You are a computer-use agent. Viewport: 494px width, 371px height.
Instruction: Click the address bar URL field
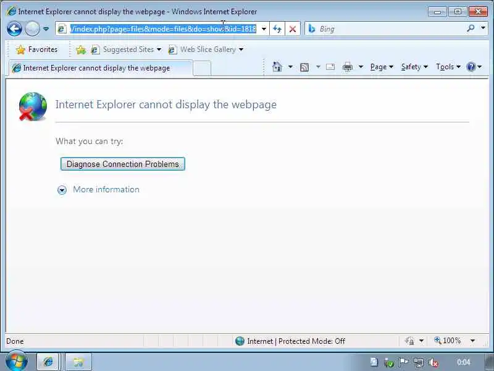click(163, 29)
